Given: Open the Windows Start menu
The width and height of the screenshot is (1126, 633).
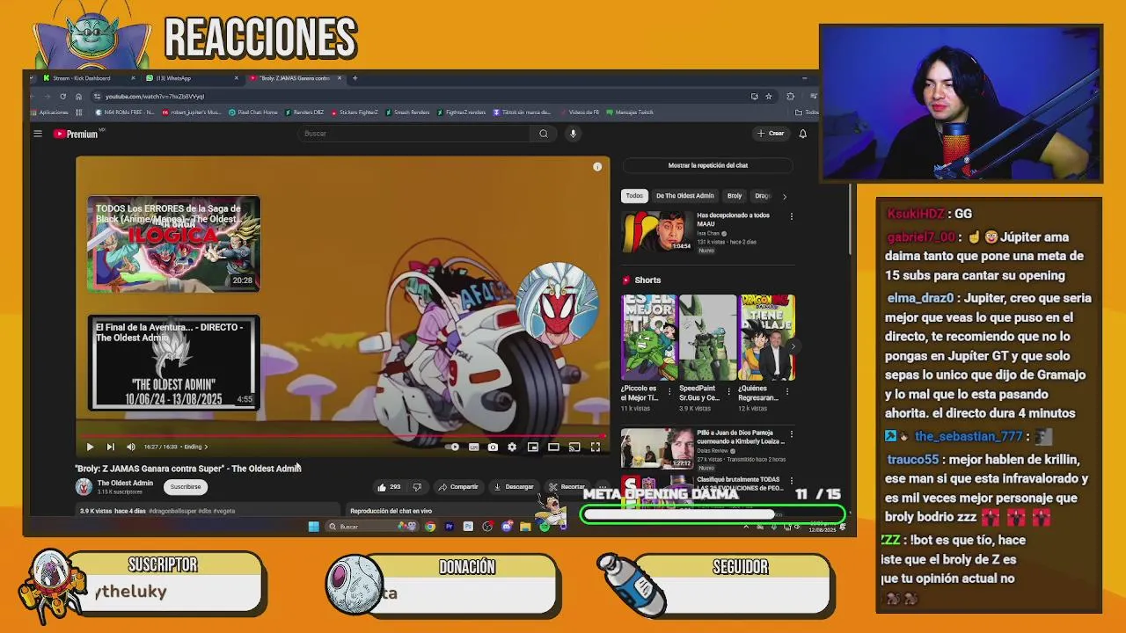Looking at the screenshot, I should click(313, 527).
